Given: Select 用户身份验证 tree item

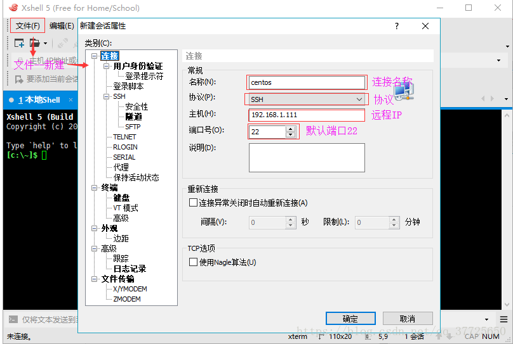Looking at the screenshot, I should (x=138, y=67).
